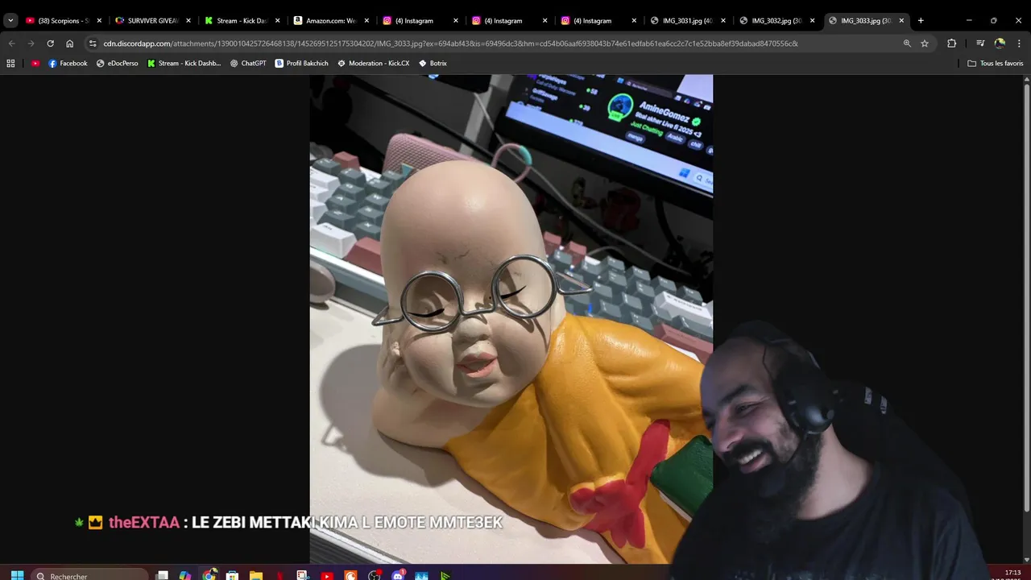Close the Scorpions YouTube tab

click(99, 20)
